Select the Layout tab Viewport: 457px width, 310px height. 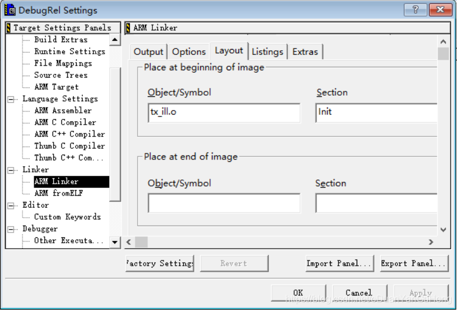[228, 50]
